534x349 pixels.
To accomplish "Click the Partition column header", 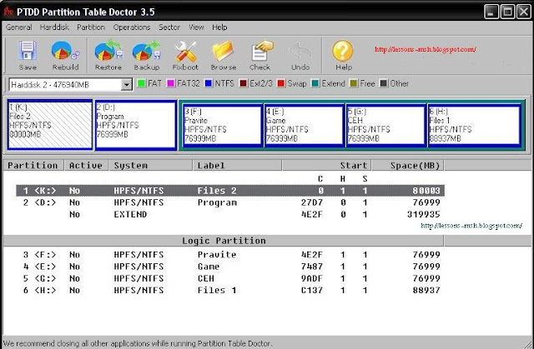I will [x=33, y=165].
